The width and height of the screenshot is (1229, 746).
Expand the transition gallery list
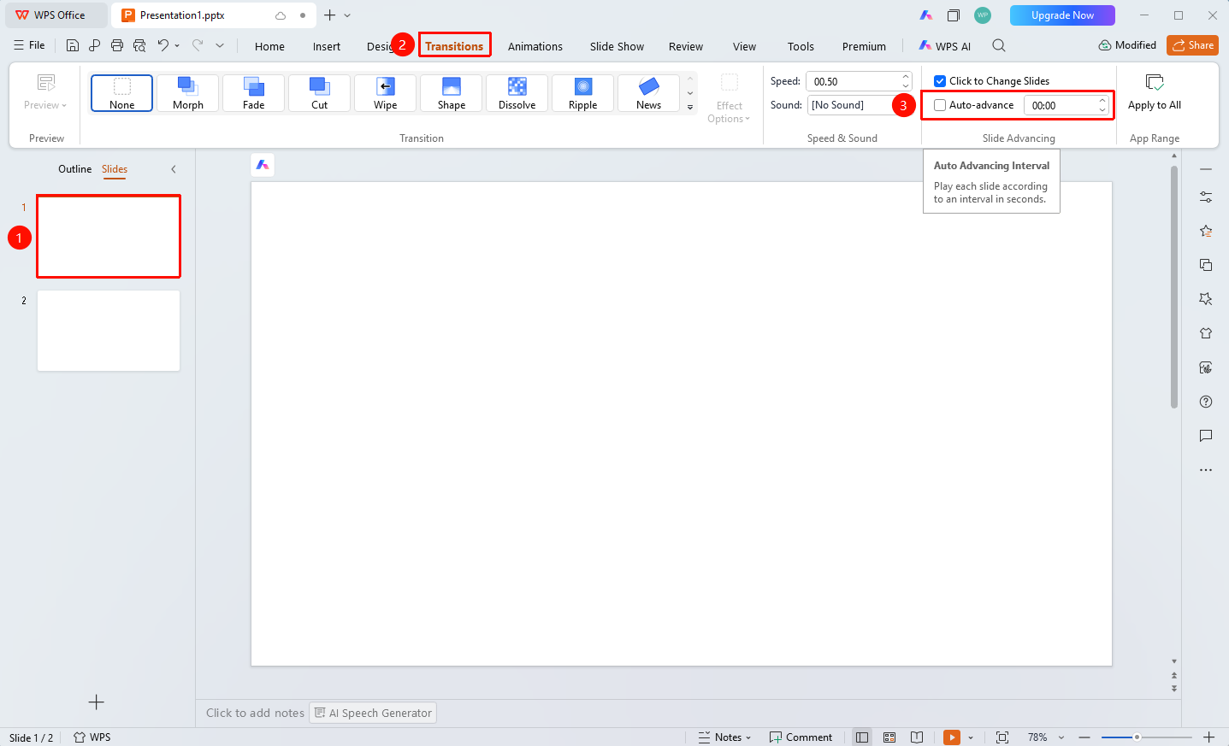click(690, 107)
